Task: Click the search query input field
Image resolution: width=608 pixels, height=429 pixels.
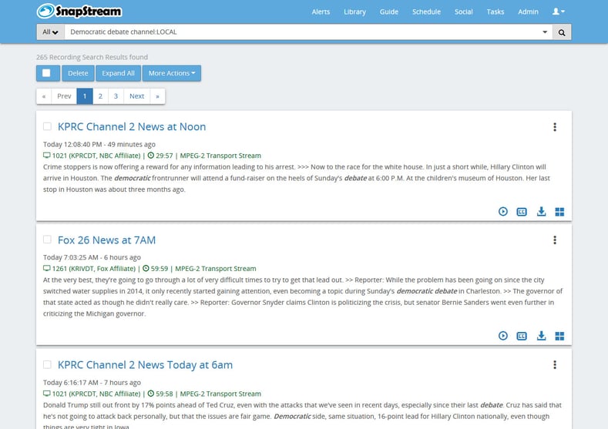Action: [301, 32]
